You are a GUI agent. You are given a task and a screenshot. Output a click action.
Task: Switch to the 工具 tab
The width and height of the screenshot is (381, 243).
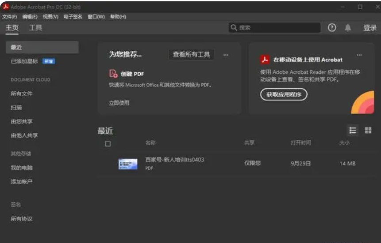click(35, 28)
